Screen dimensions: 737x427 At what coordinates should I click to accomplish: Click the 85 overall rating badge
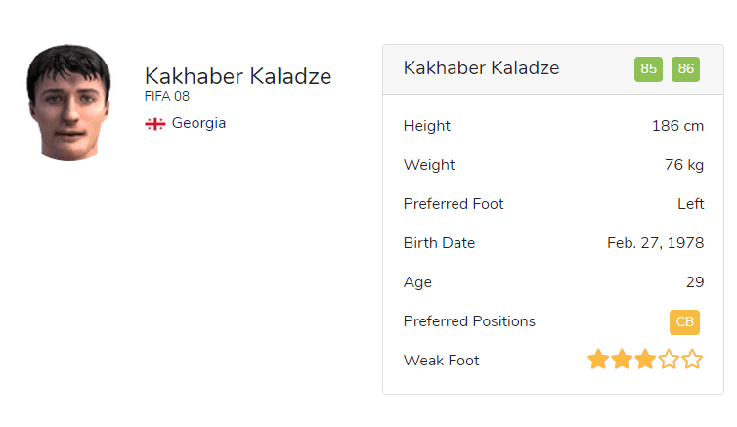pos(648,69)
